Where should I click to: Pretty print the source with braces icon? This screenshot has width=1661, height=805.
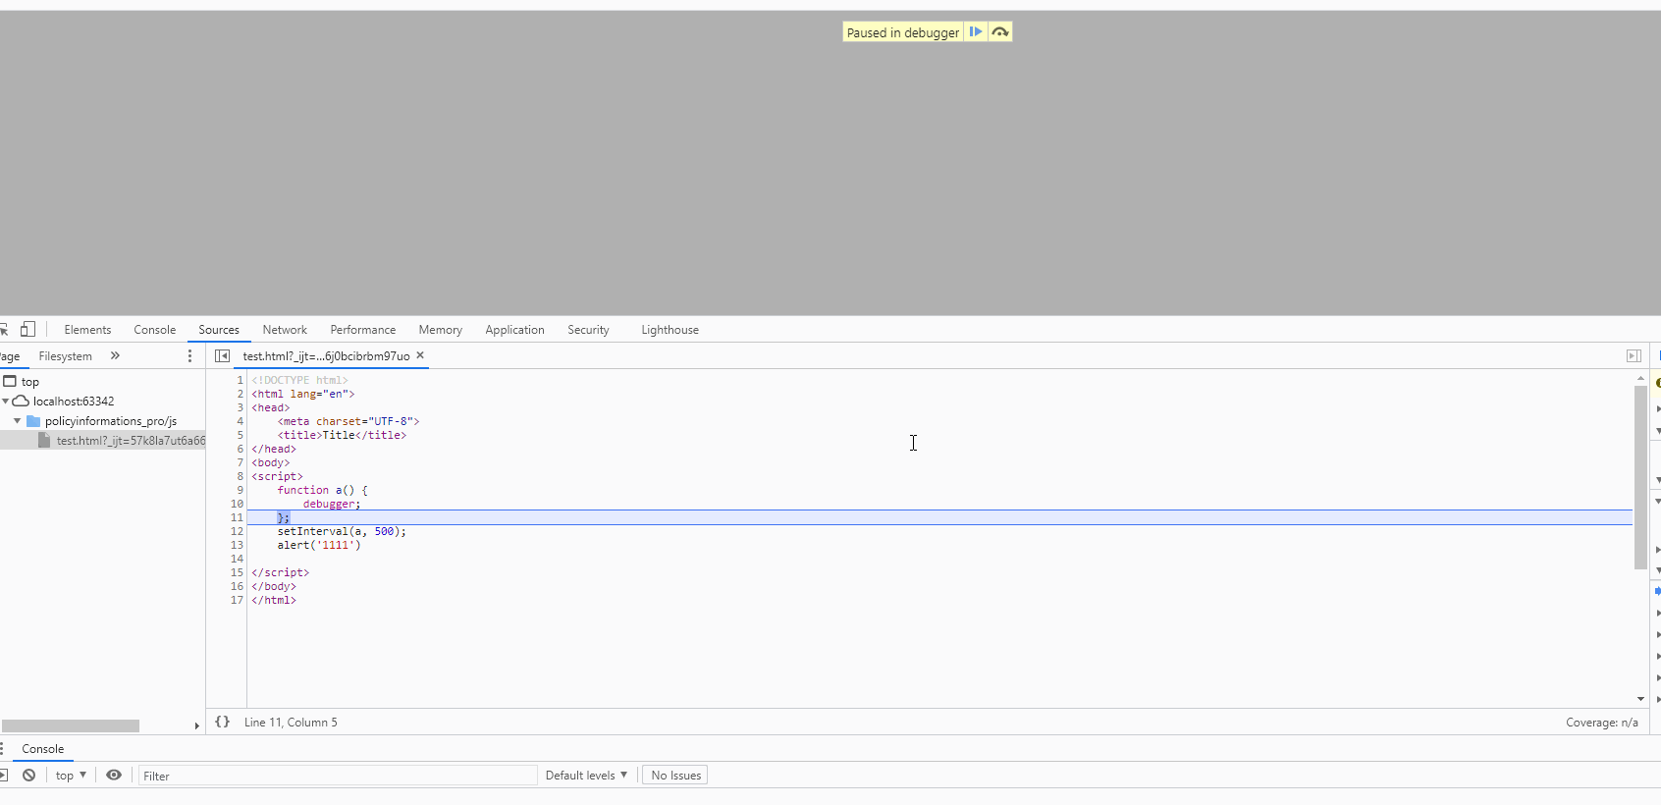point(223,722)
